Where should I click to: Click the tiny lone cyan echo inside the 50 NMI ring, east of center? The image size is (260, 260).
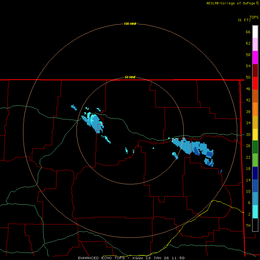click(x=153, y=148)
